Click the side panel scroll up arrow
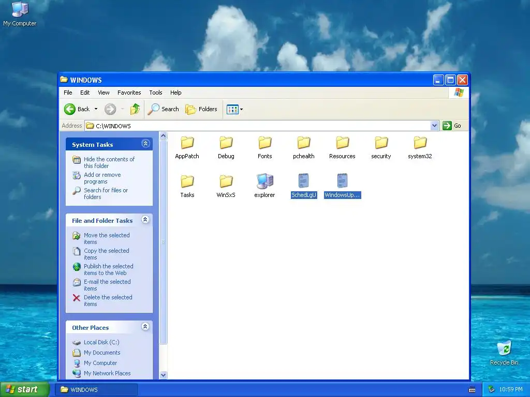530x397 pixels. [163, 136]
